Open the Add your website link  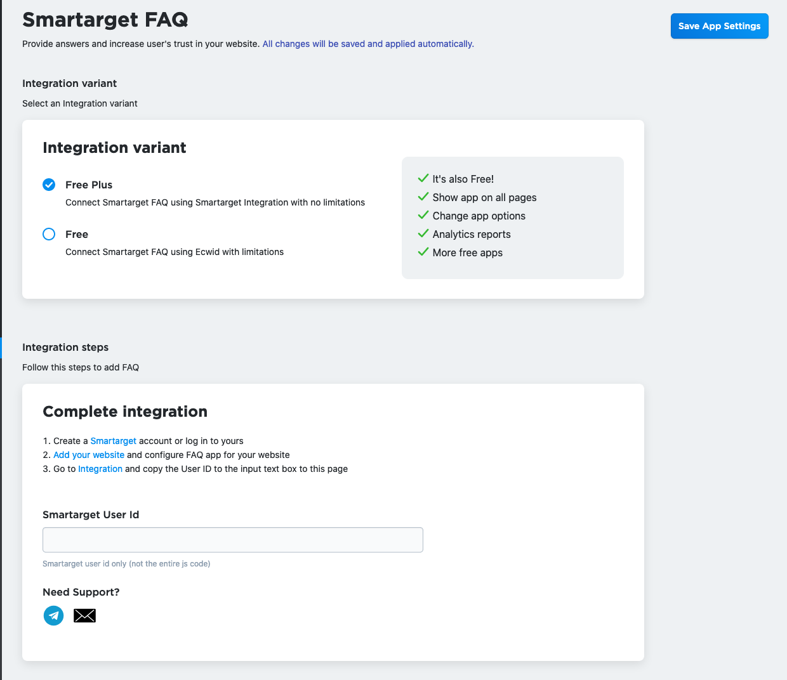click(x=88, y=455)
